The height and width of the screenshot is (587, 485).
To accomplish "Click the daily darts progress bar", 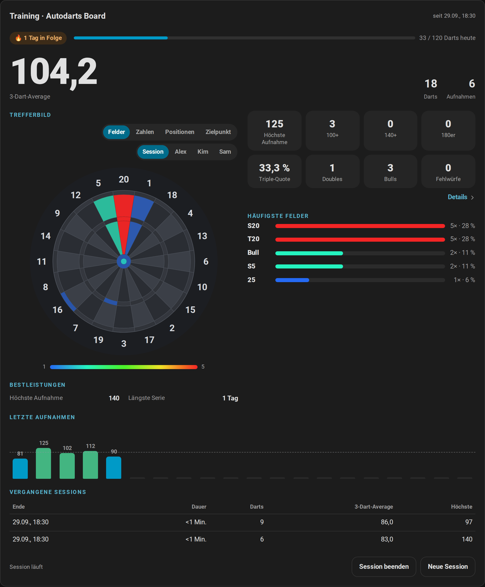I will 244,38.
